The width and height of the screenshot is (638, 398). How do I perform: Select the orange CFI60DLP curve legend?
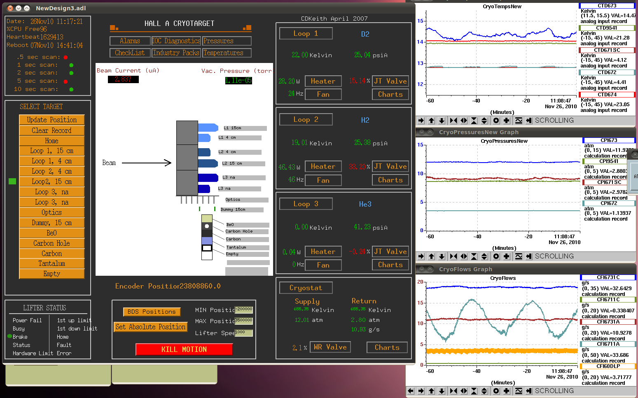608,366
